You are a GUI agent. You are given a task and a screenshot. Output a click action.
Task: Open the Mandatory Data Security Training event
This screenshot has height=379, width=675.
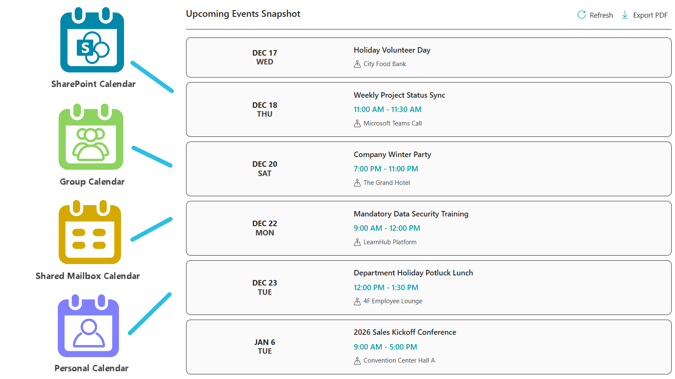click(x=428, y=228)
